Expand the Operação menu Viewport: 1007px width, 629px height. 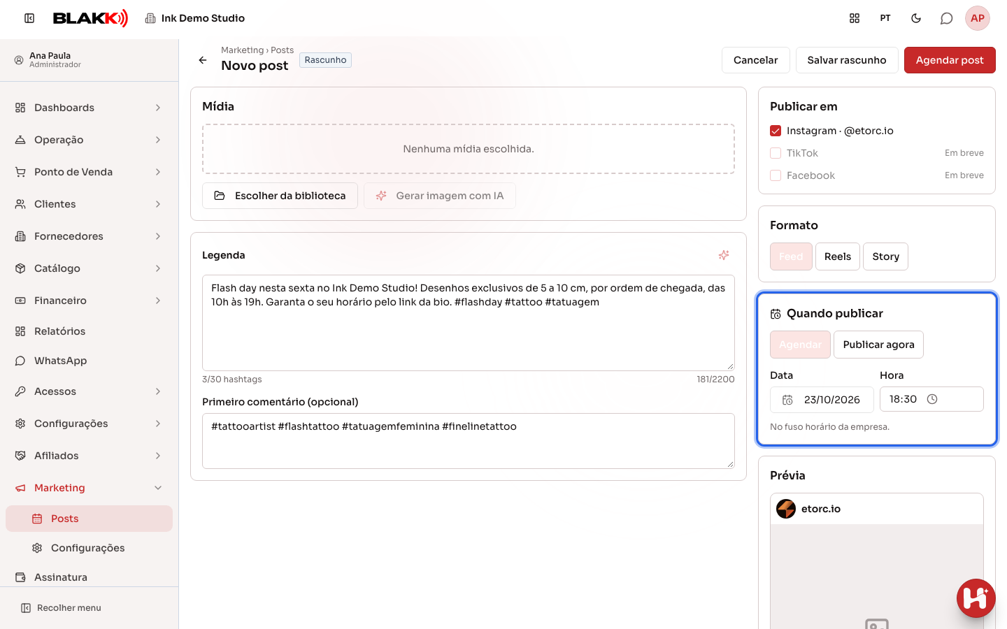[x=90, y=140]
